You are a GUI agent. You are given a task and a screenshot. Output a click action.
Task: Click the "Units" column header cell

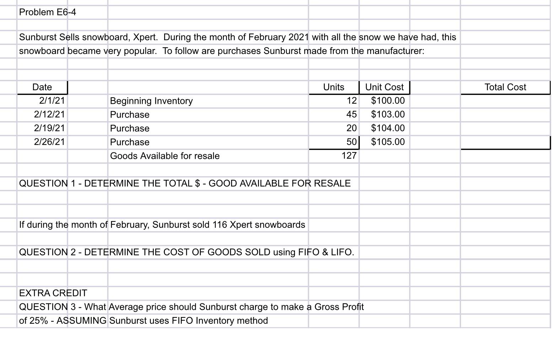pyautogui.click(x=333, y=87)
